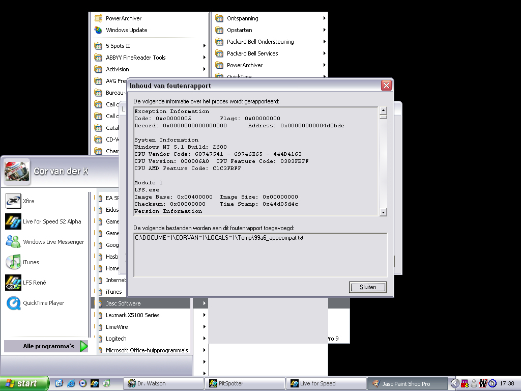Expand hidden system tray icons
The height and width of the screenshot is (391, 521).
[455, 383]
